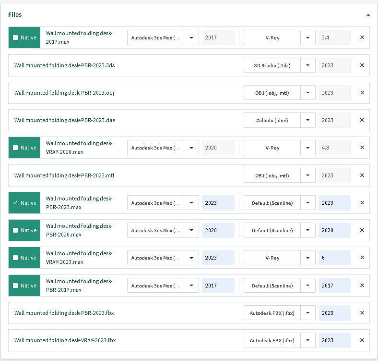Open the 3D Studio (.3ds) format dropdown
378x361 pixels.
[308, 65]
